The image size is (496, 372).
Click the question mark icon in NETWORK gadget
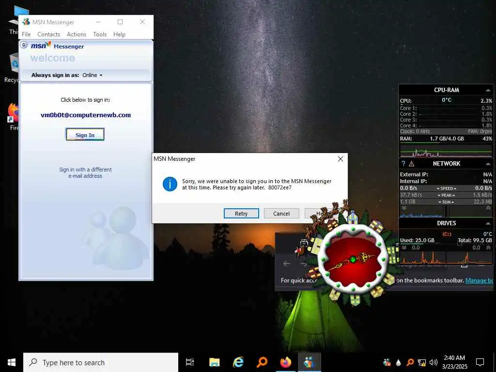coord(403,164)
